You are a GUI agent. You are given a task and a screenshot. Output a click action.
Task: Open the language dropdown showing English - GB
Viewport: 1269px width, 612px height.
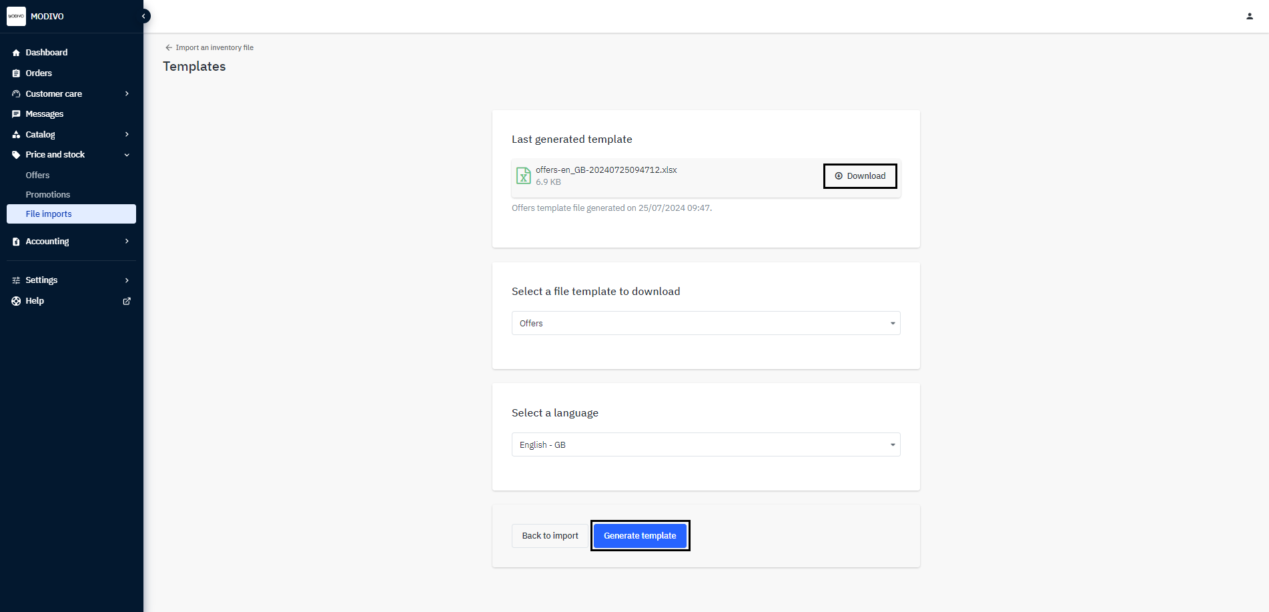pyautogui.click(x=705, y=444)
